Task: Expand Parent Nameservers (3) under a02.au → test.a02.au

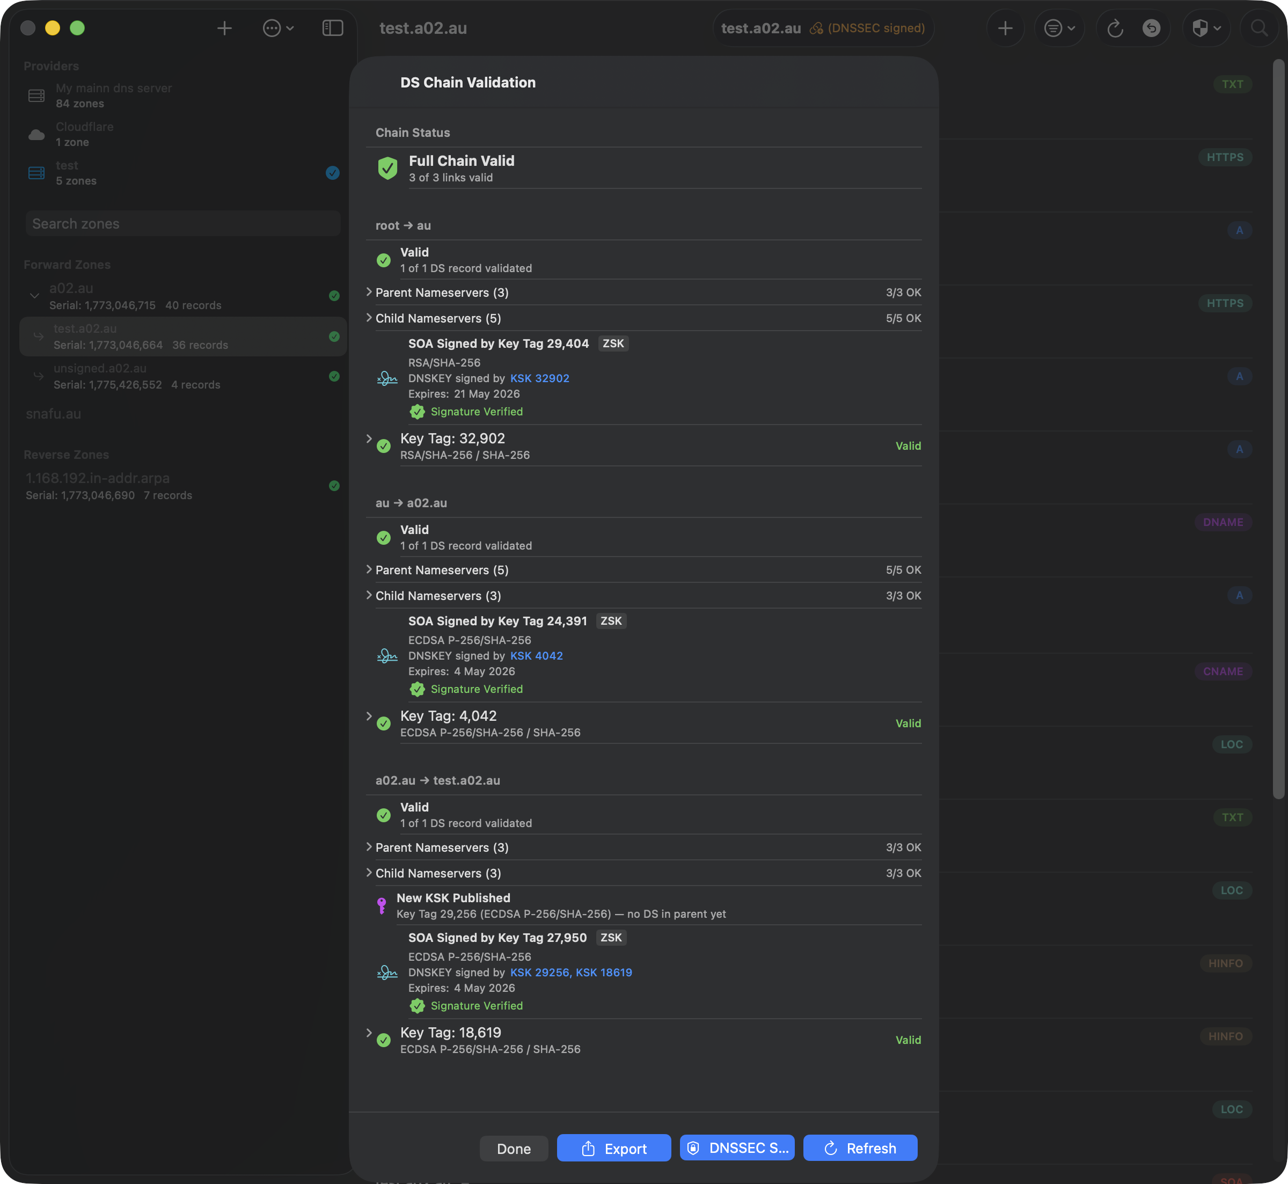Action: [369, 847]
